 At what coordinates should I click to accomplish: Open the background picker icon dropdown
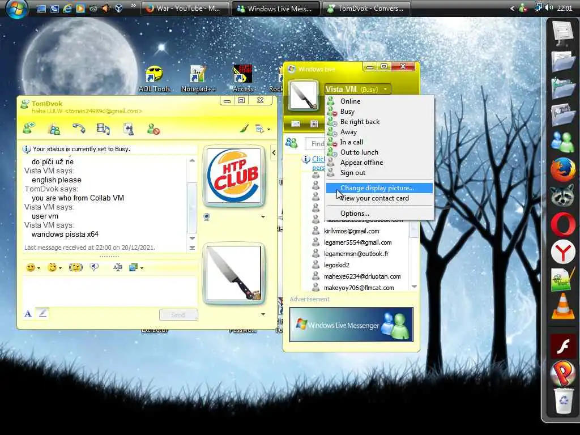pos(136,267)
